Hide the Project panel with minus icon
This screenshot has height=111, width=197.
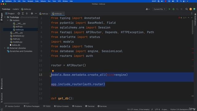[36, 14]
